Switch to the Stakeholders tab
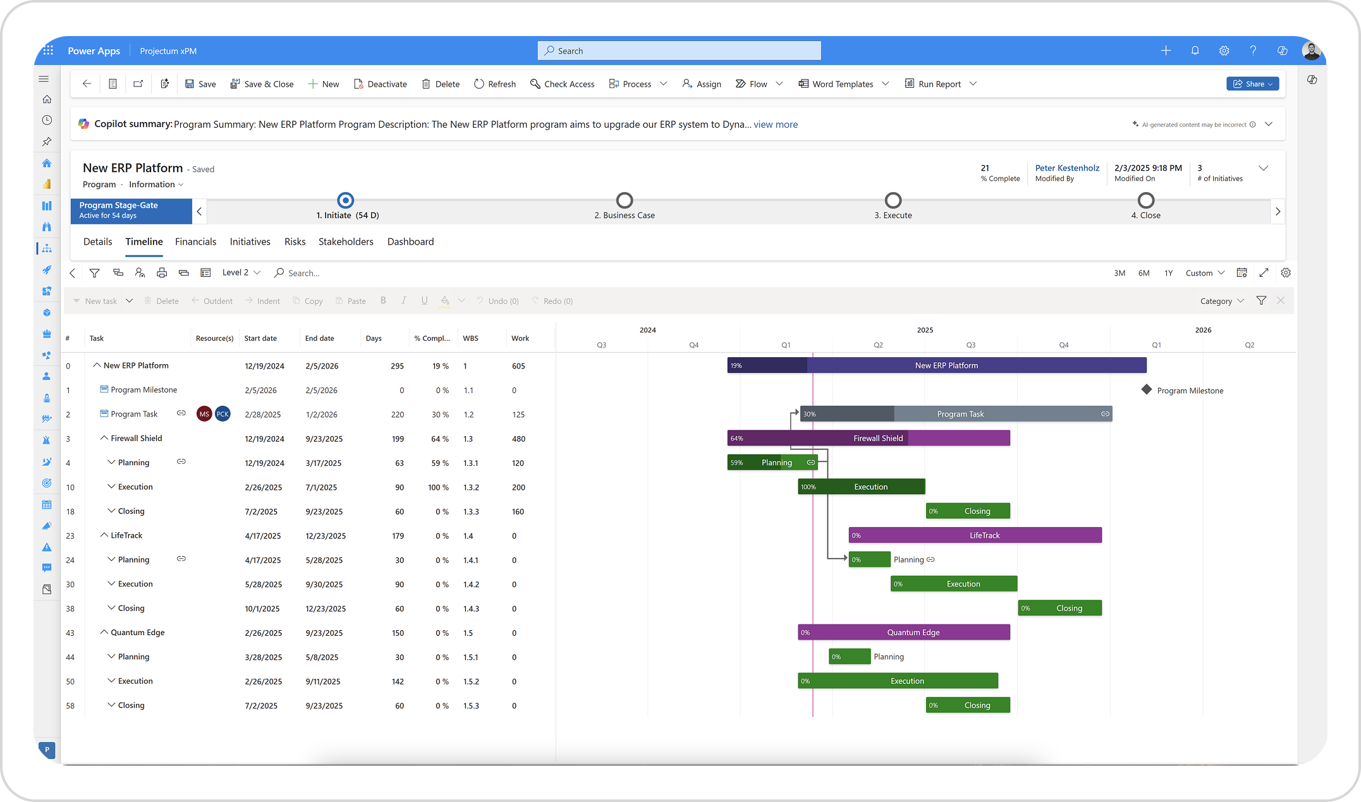Viewport: 1361px width, 802px height. 346,241
